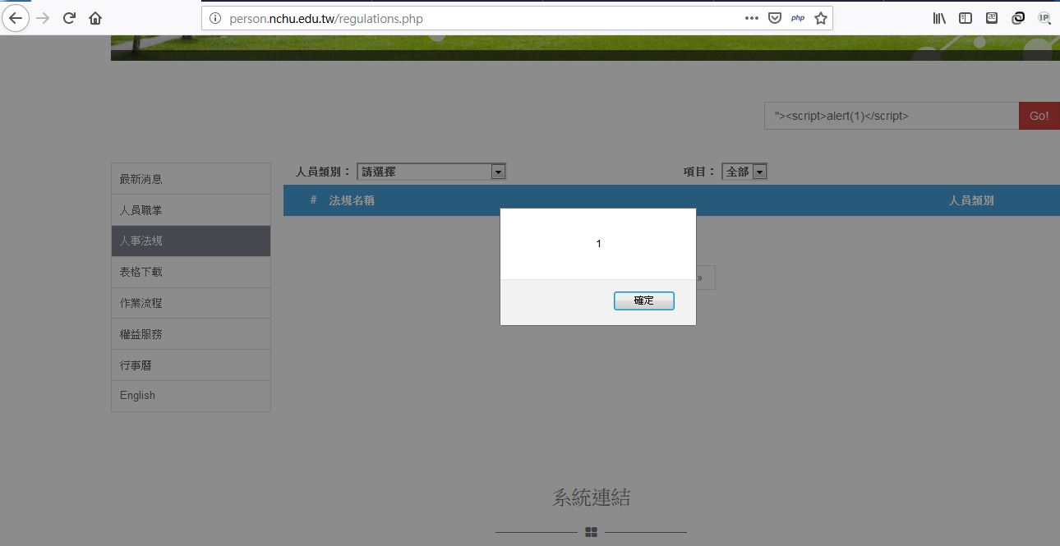1060x546 pixels.
Task: Open 最新消息 in the sidebar
Action: (x=191, y=179)
